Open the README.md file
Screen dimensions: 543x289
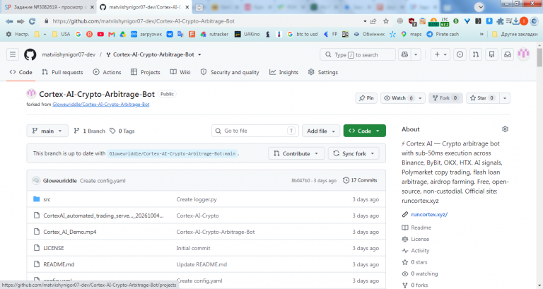point(59,264)
